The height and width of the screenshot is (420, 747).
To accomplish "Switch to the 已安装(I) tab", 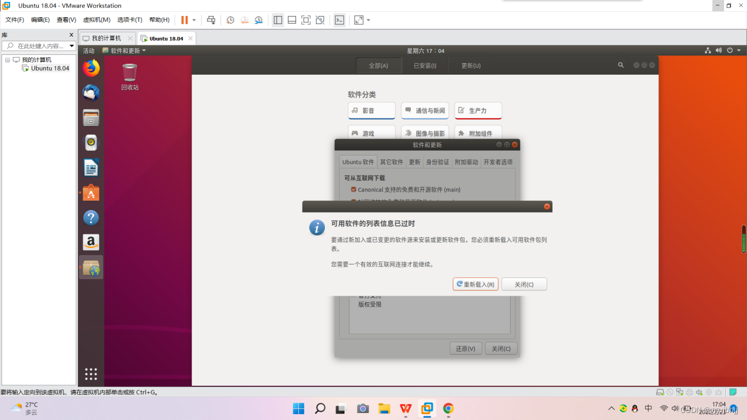I will click(424, 65).
